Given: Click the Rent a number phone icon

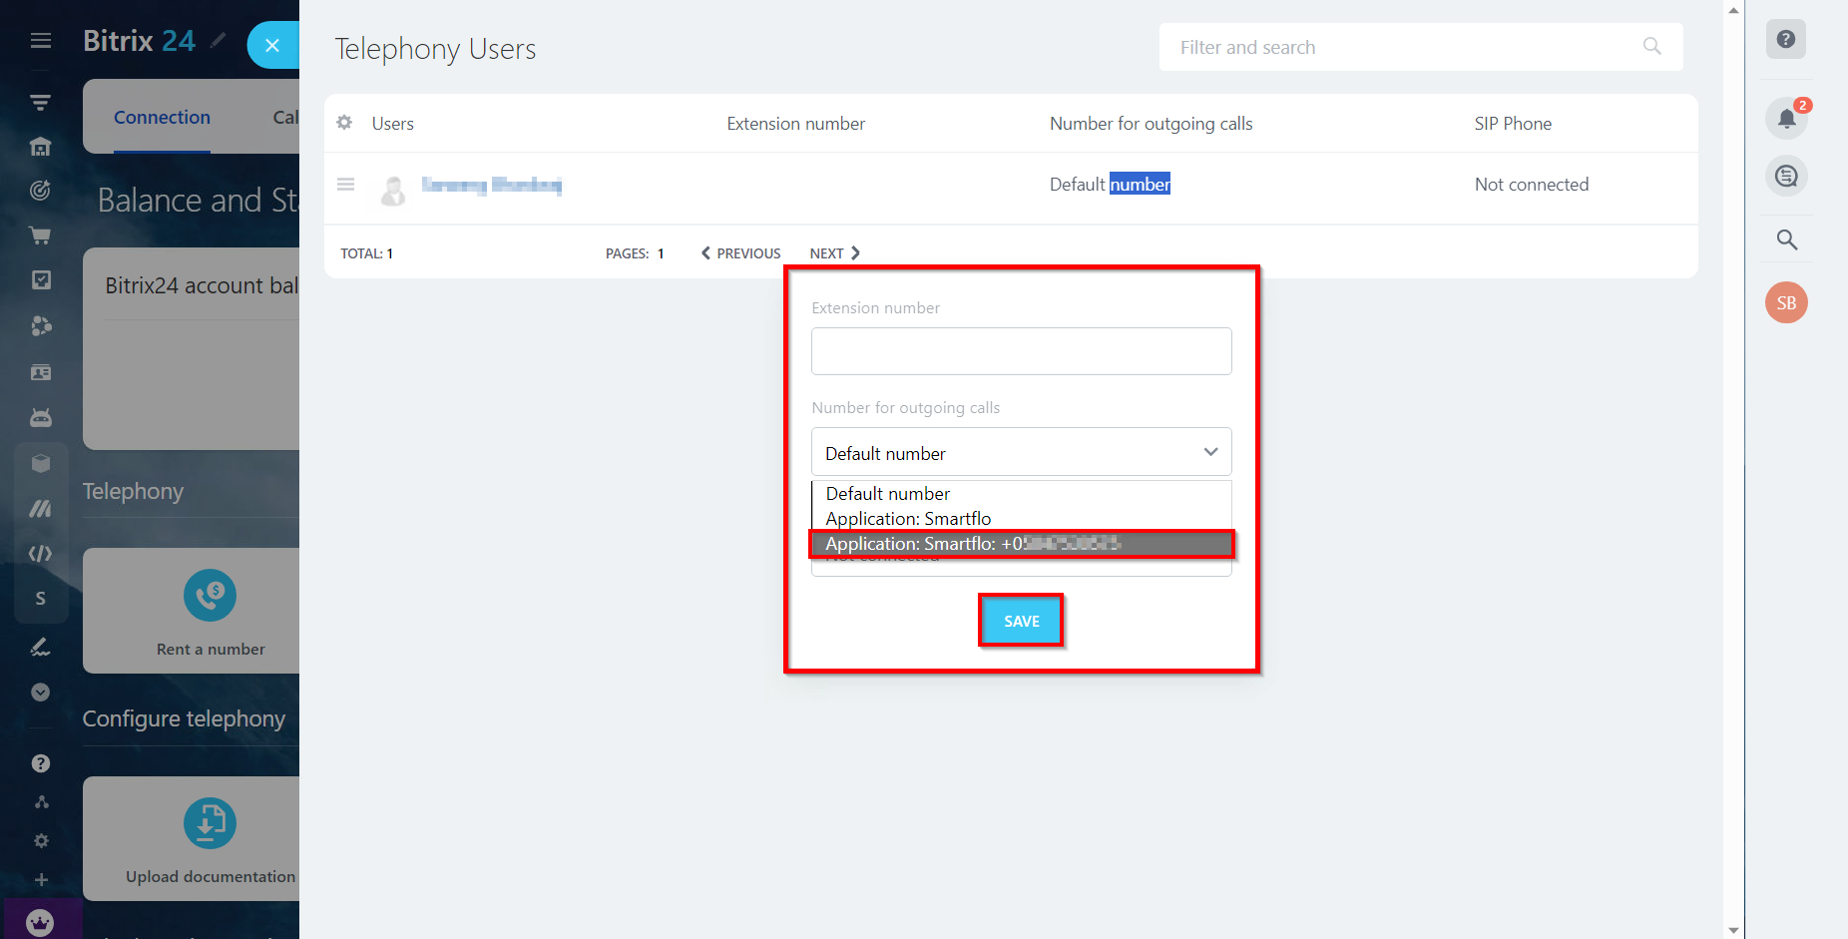Looking at the screenshot, I should (210, 596).
